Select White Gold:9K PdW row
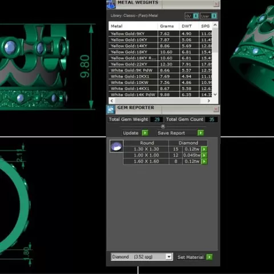The image size is (274, 274). (x=160, y=70)
